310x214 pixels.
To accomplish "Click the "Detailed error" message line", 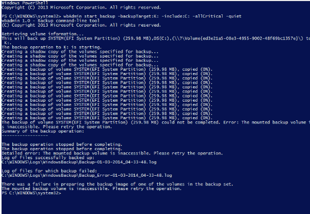I will pyautogui.click(x=112, y=153).
